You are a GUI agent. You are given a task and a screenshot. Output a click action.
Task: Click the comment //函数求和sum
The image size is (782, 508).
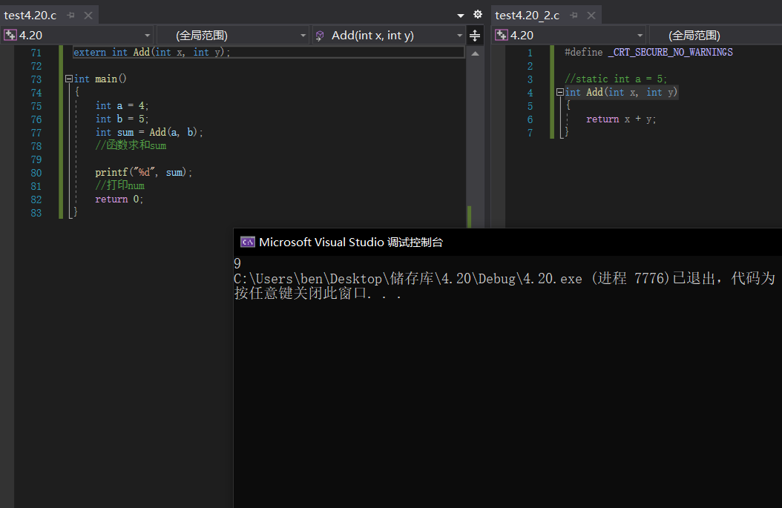tap(131, 145)
